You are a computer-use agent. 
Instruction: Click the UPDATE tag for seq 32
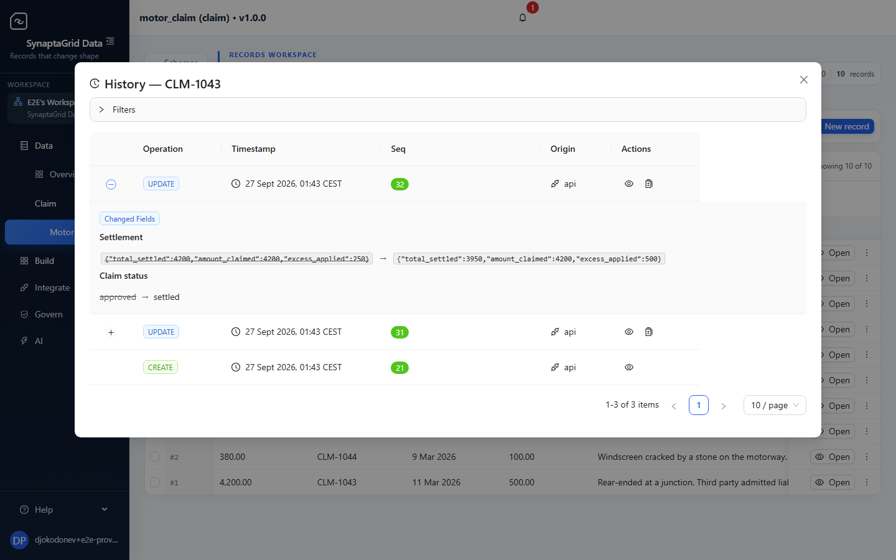(161, 184)
